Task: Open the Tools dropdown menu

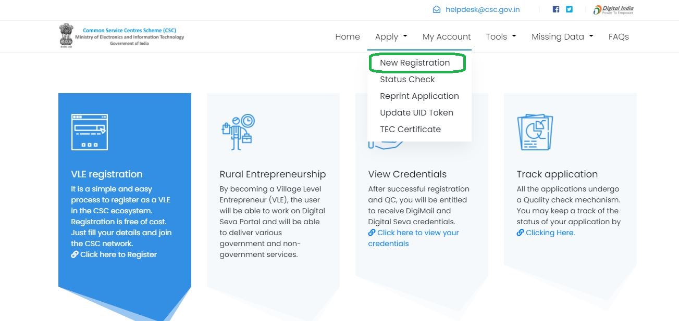Action: (501, 36)
